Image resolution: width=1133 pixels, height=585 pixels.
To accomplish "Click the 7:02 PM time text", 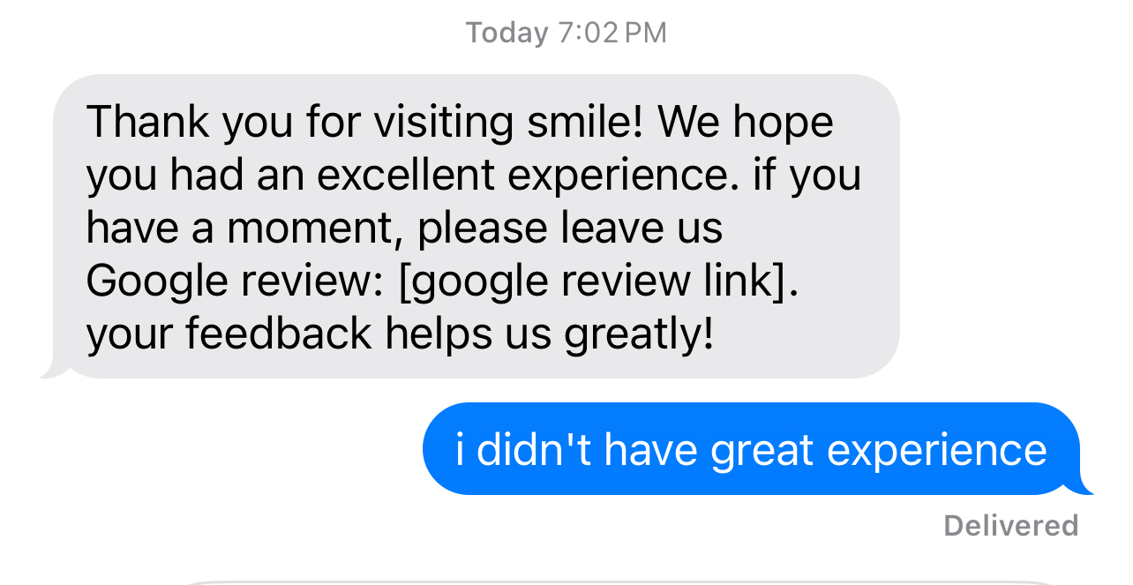I will coord(612,33).
